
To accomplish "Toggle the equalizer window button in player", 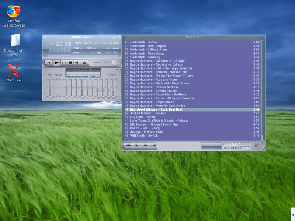I will point(109,53).
